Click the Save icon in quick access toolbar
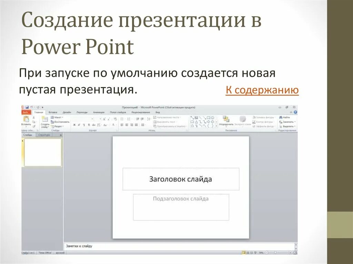 pyautogui.click(x=27, y=107)
